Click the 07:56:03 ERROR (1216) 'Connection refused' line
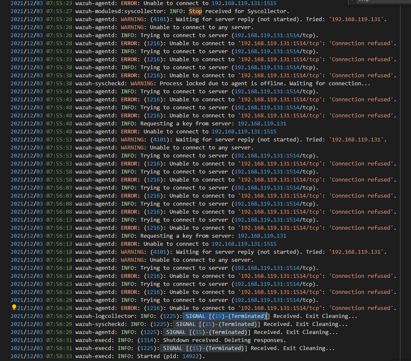Image resolution: width=411 pixels, height=361 pixels. pyautogui.click(x=204, y=196)
